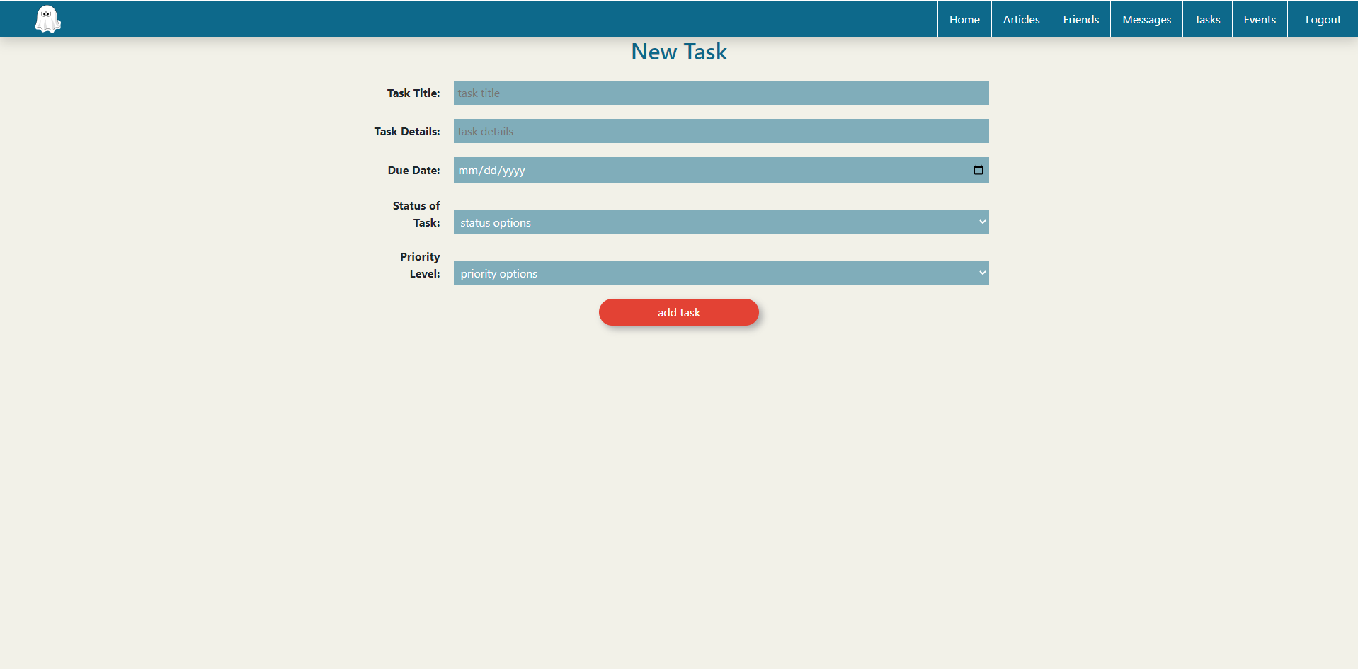
Task: Click the Task Details label
Action: tap(407, 131)
